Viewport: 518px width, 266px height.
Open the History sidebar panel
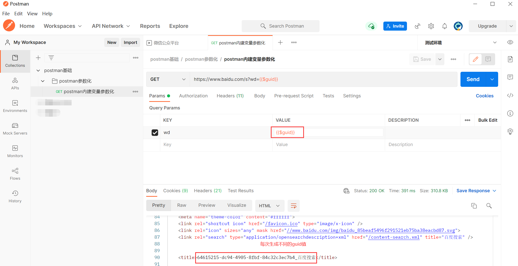tap(15, 197)
